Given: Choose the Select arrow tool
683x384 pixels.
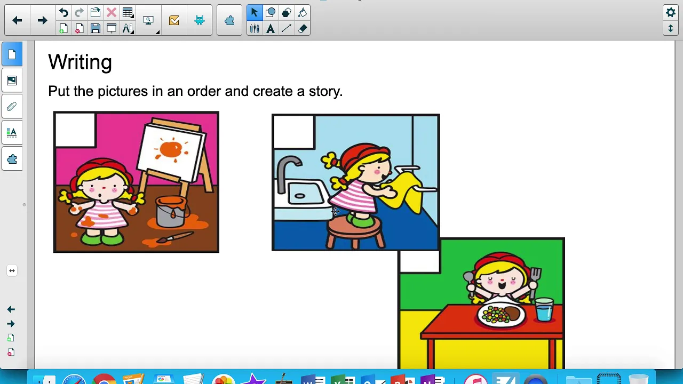Looking at the screenshot, I should tap(254, 12).
